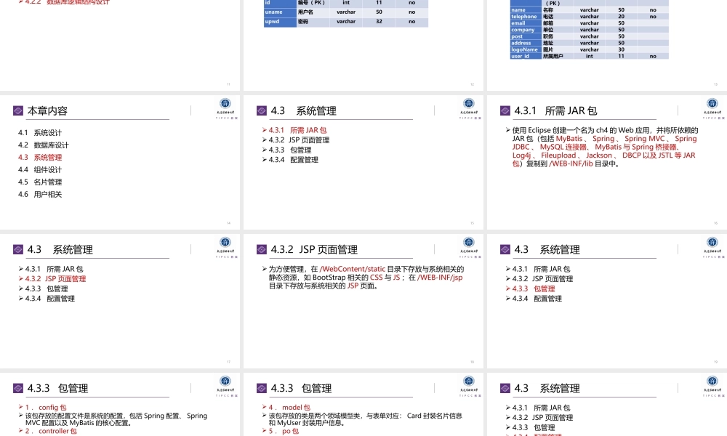The height and width of the screenshot is (436, 727).
Task: Click the uname cell in the user table
Action: click(275, 12)
